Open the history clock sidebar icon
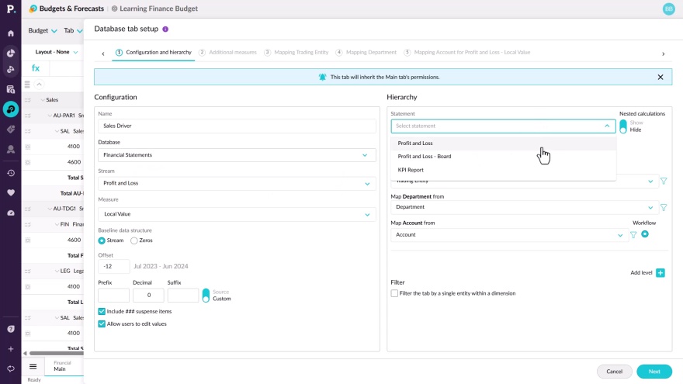683x384 pixels. click(10, 173)
